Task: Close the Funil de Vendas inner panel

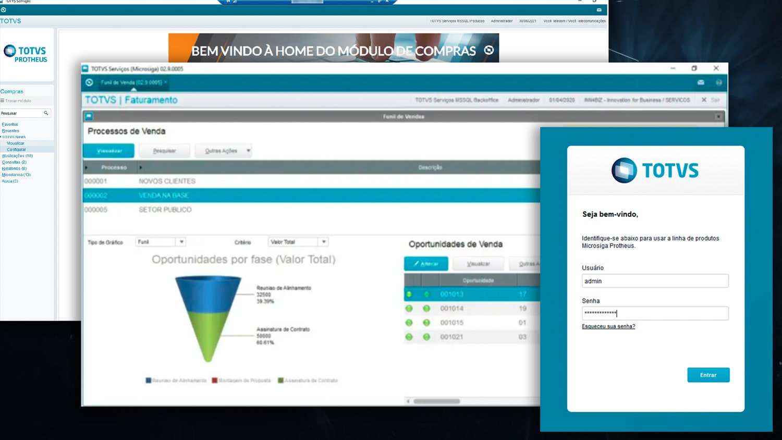Action: point(718,116)
